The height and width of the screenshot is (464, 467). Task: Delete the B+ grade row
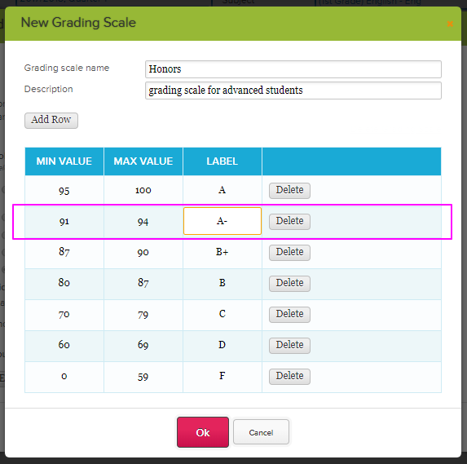pos(289,253)
